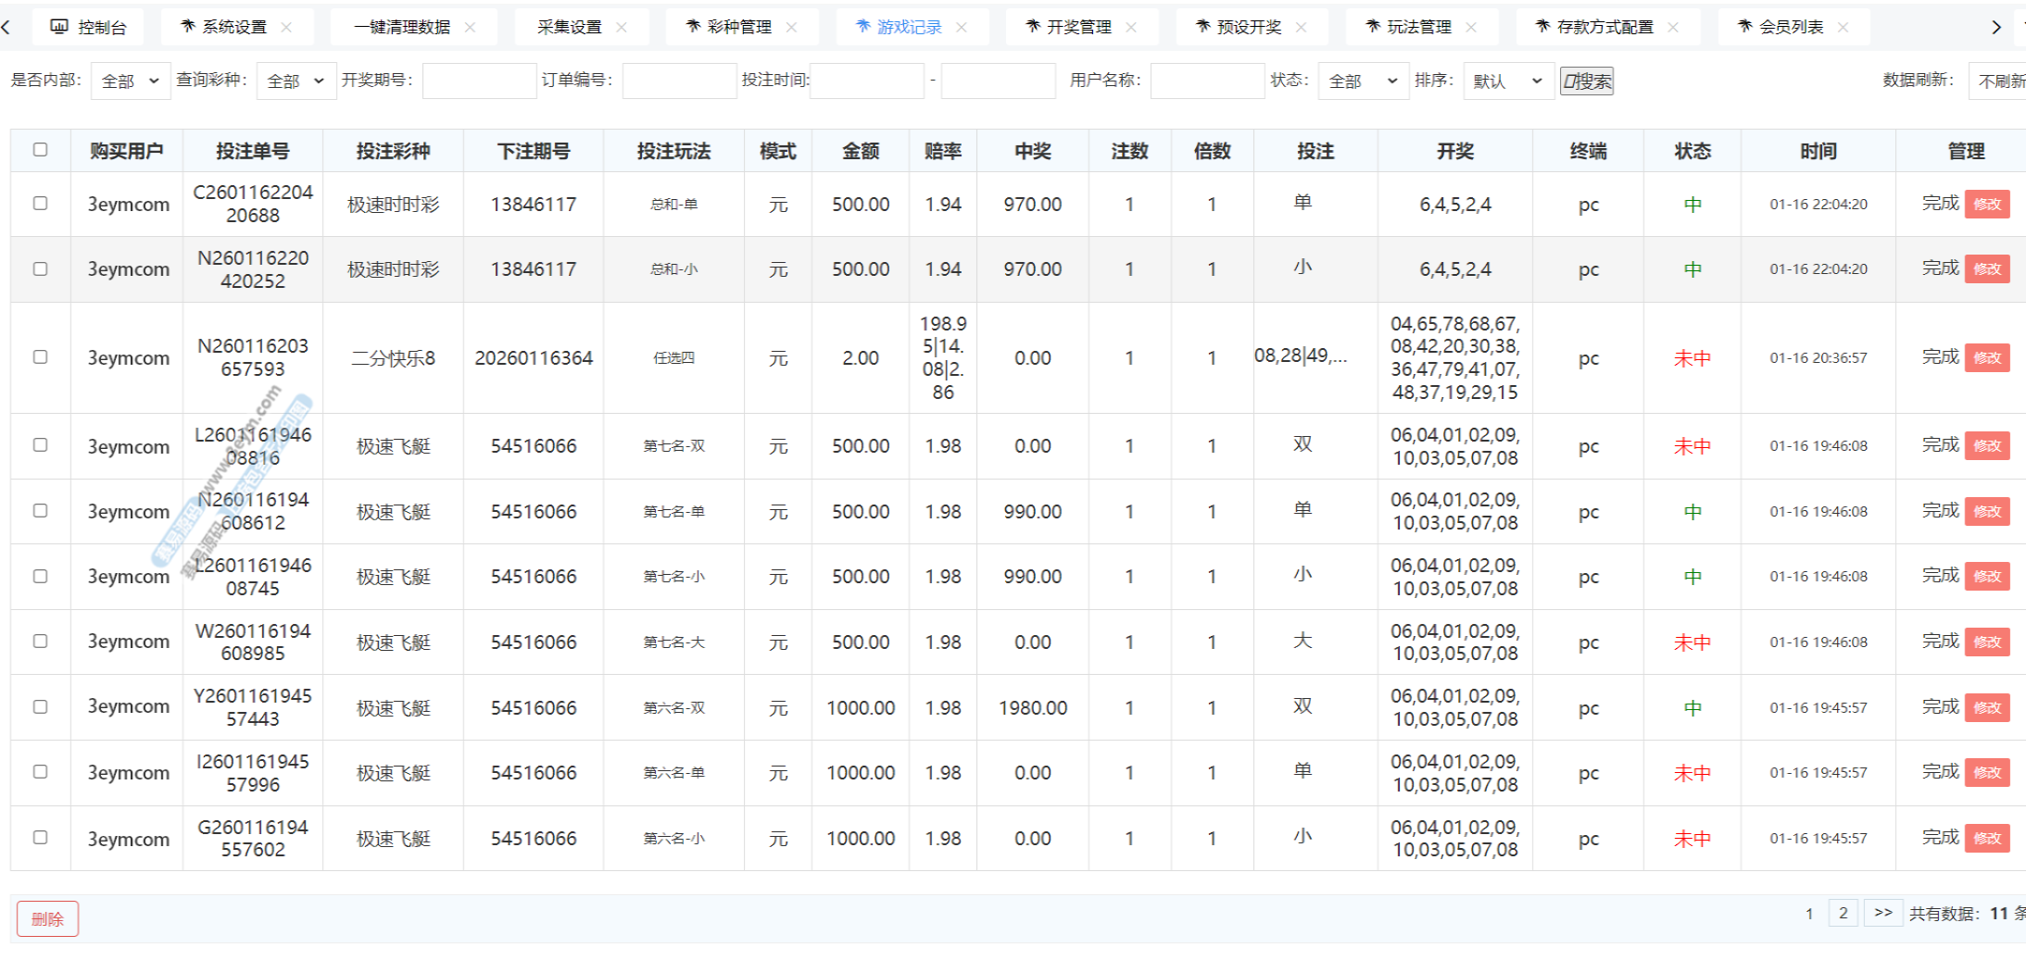The image size is (2026, 960).
Task: Select the 二分快乐8 order row checkbox
Action: point(40,357)
